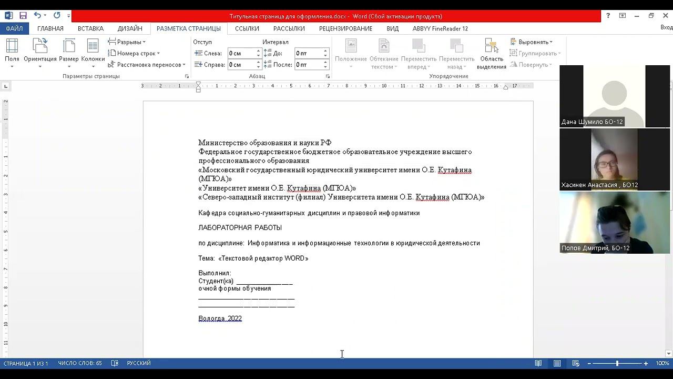Switch to the РЕЦЕНЗИРОВАНИЕ tab
The height and width of the screenshot is (379, 673).
pyautogui.click(x=345, y=28)
